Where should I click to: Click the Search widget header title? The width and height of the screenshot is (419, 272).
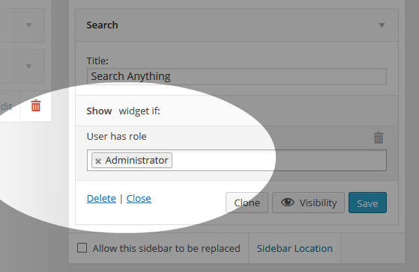coord(102,25)
